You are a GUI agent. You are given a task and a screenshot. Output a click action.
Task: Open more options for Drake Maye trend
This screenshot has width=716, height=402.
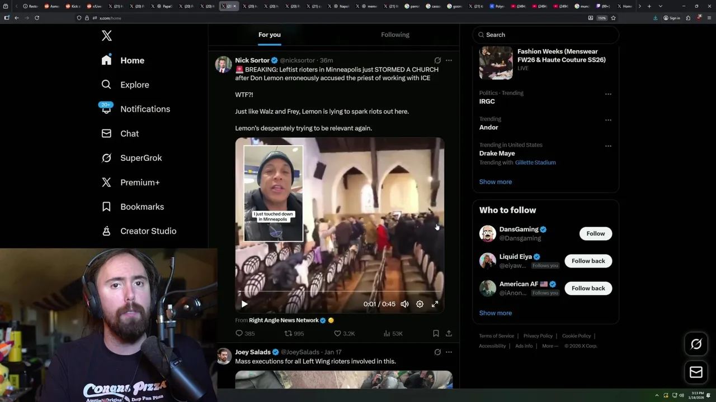[x=608, y=146]
